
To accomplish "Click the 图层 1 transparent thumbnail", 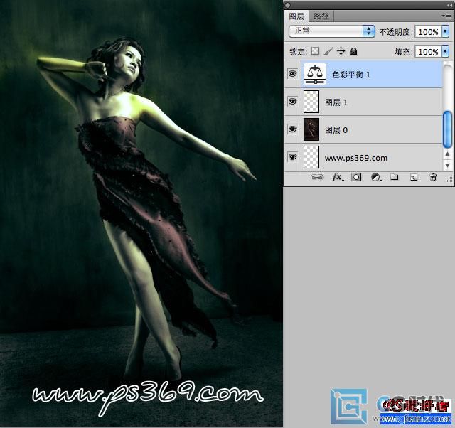I will 311,102.
